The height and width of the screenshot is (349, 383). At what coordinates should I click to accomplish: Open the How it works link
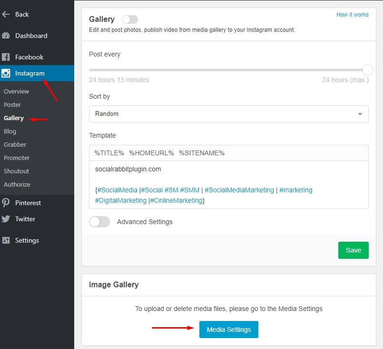coord(353,15)
